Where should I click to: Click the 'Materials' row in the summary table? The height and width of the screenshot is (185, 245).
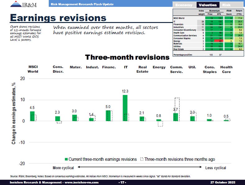pos(208,44)
